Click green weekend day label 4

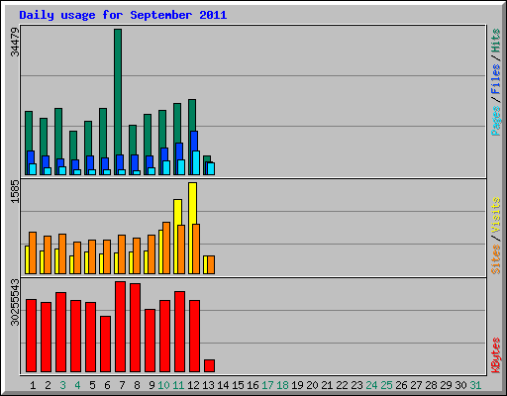pyautogui.click(x=77, y=385)
